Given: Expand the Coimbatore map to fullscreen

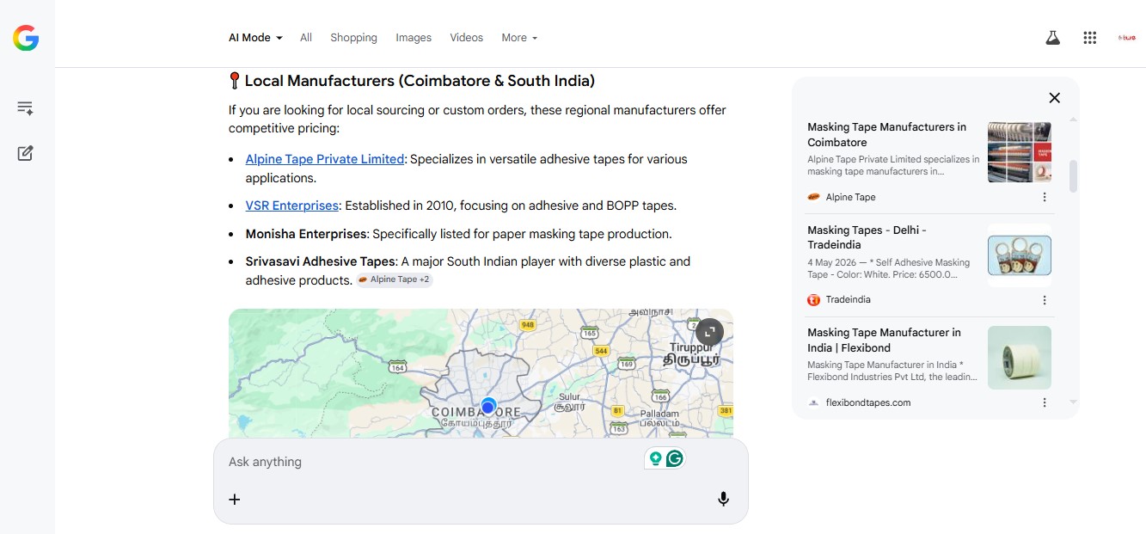Looking at the screenshot, I should (709, 332).
